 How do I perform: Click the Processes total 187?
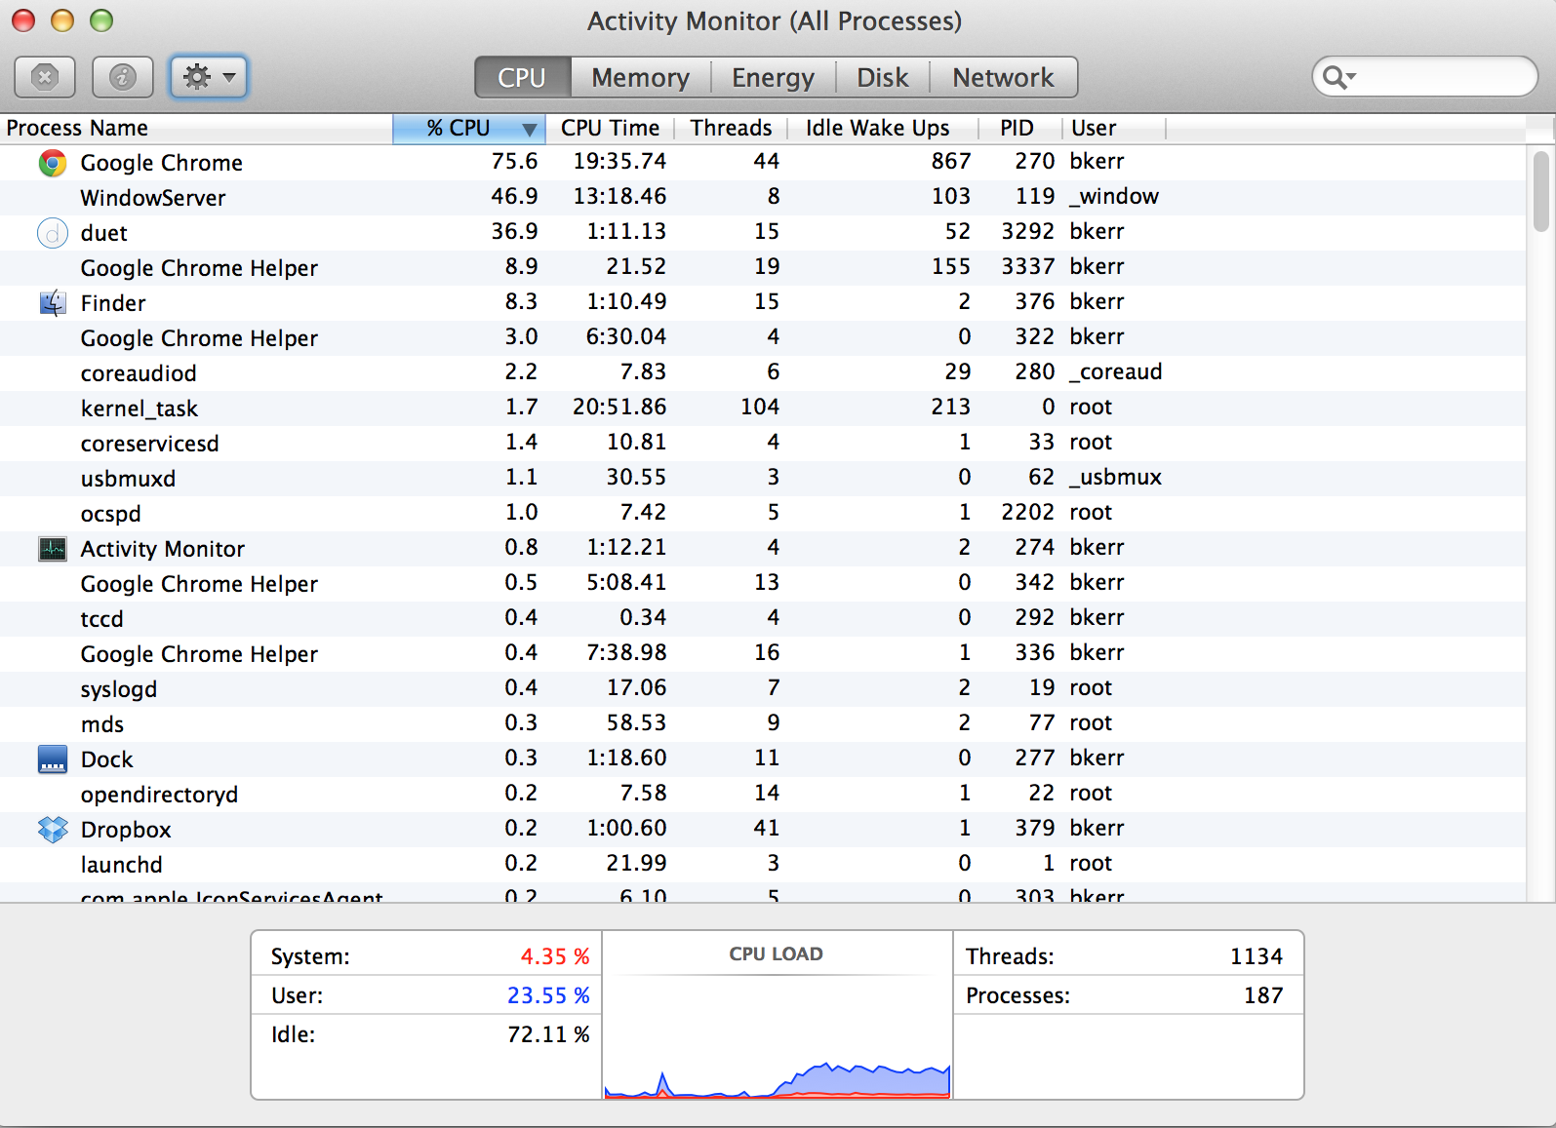(1263, 995)
